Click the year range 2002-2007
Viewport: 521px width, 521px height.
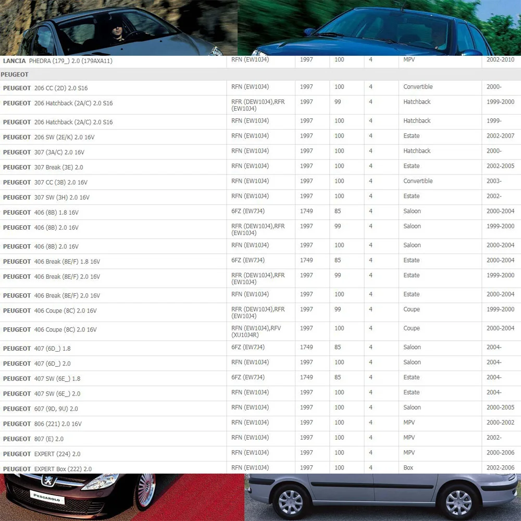point(500,135)
